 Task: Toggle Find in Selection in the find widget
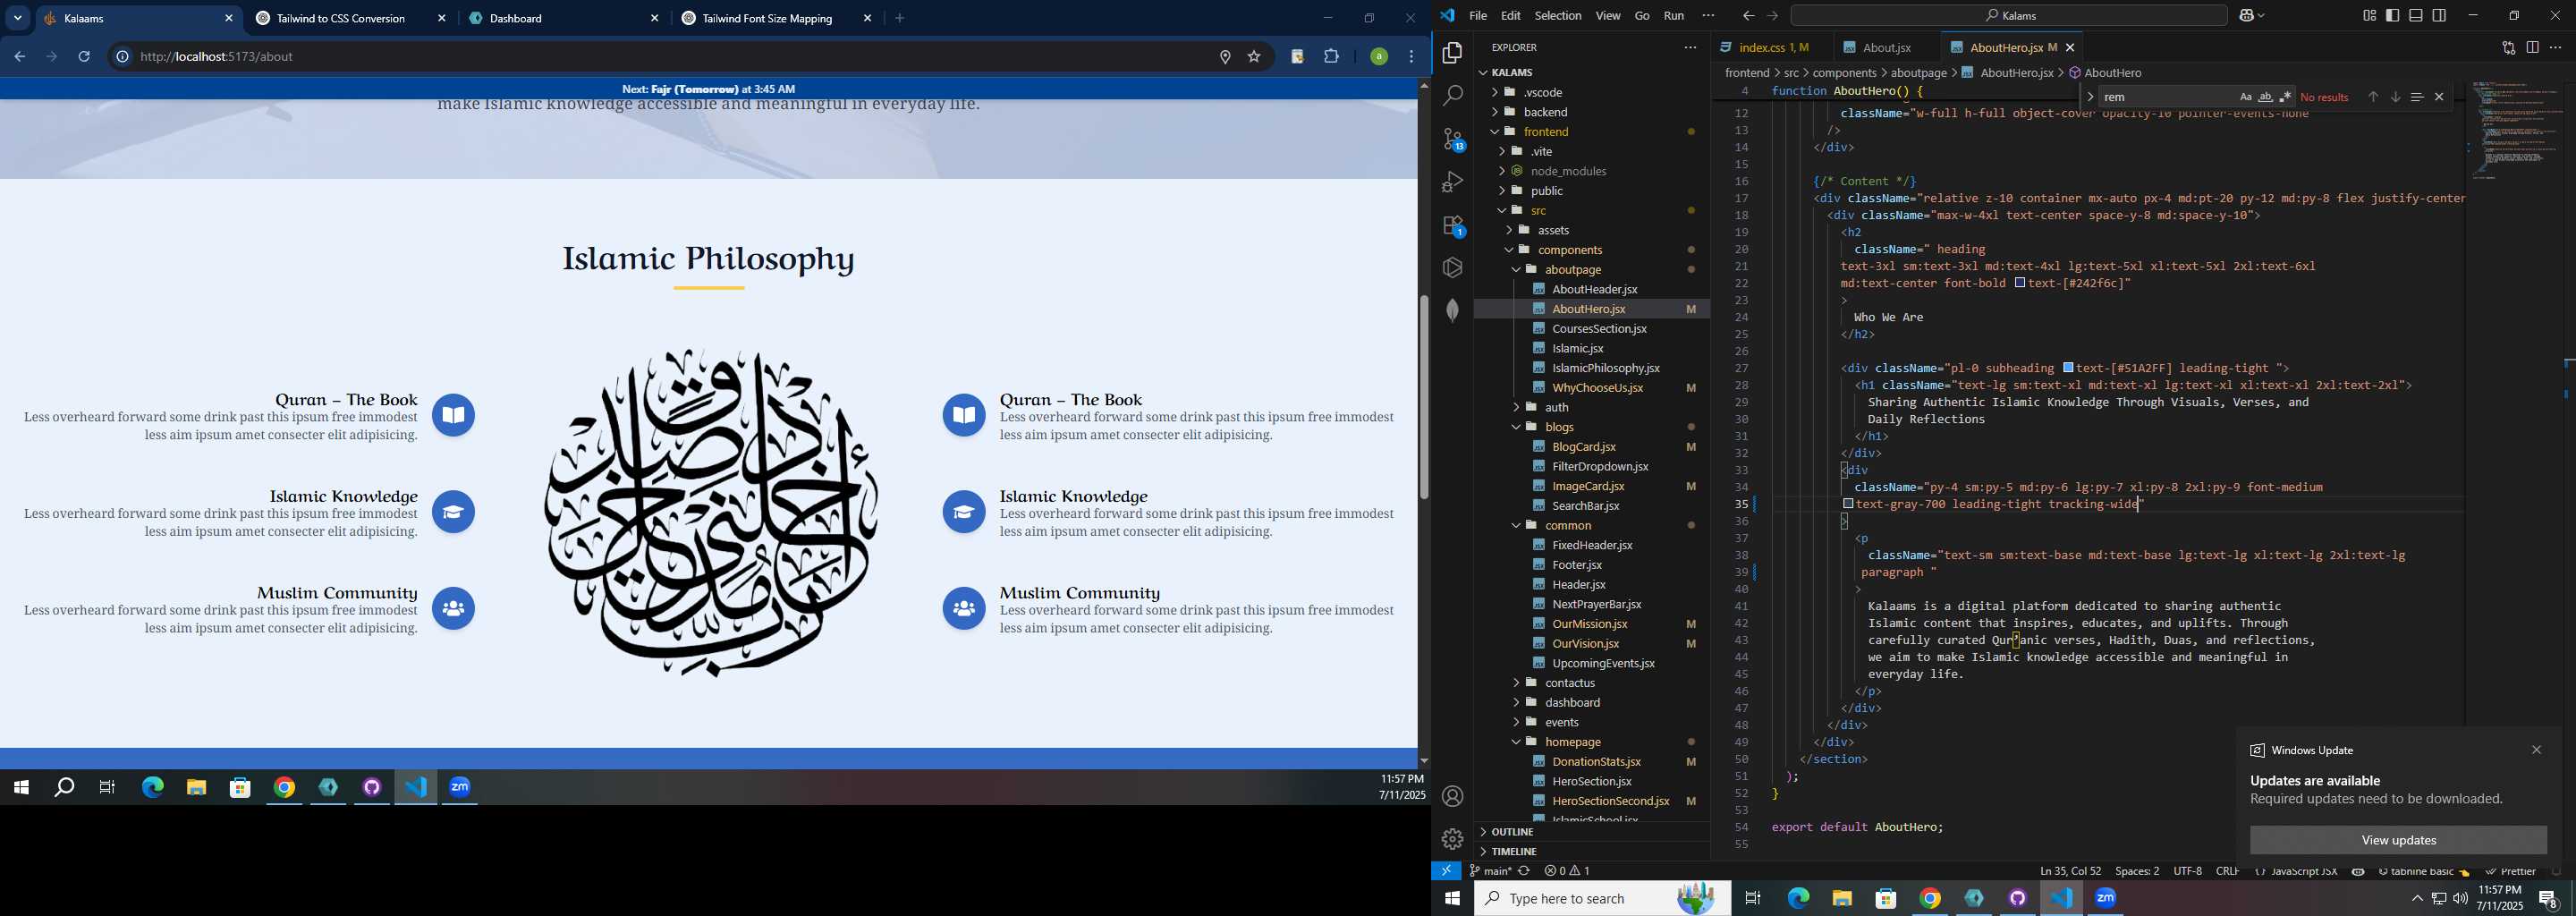pyautogui.click(x=2416, y=97)
